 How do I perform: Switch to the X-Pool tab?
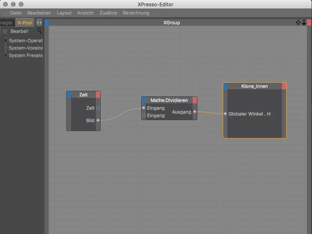[x=25, y=23]
